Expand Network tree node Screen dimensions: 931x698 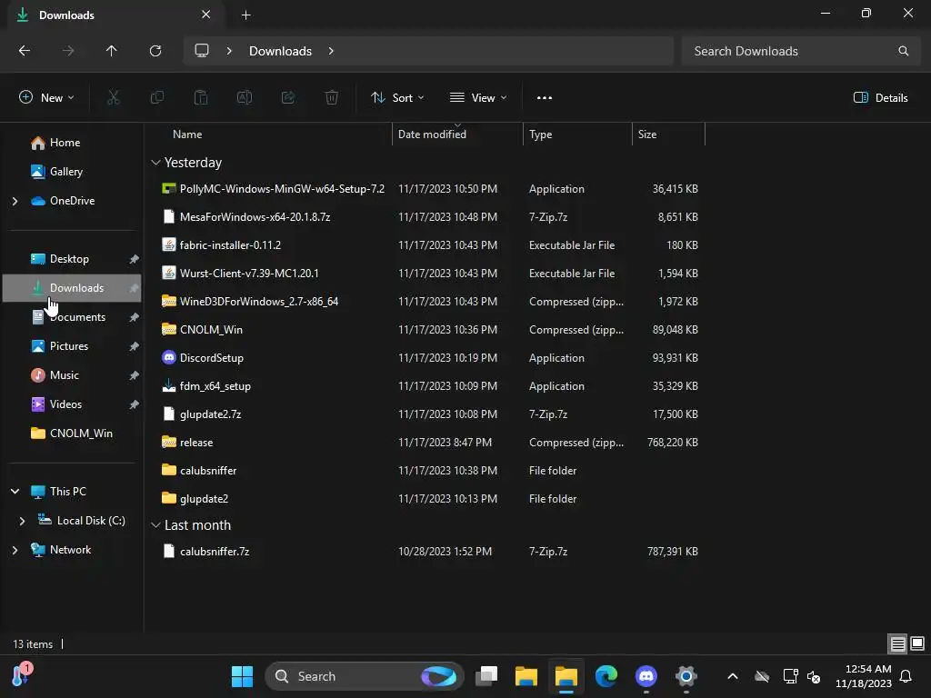pos(15,550)
